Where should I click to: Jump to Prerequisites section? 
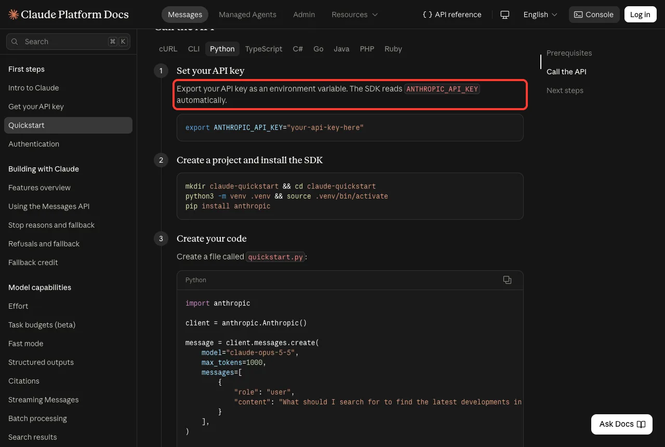tap(569, 53)
